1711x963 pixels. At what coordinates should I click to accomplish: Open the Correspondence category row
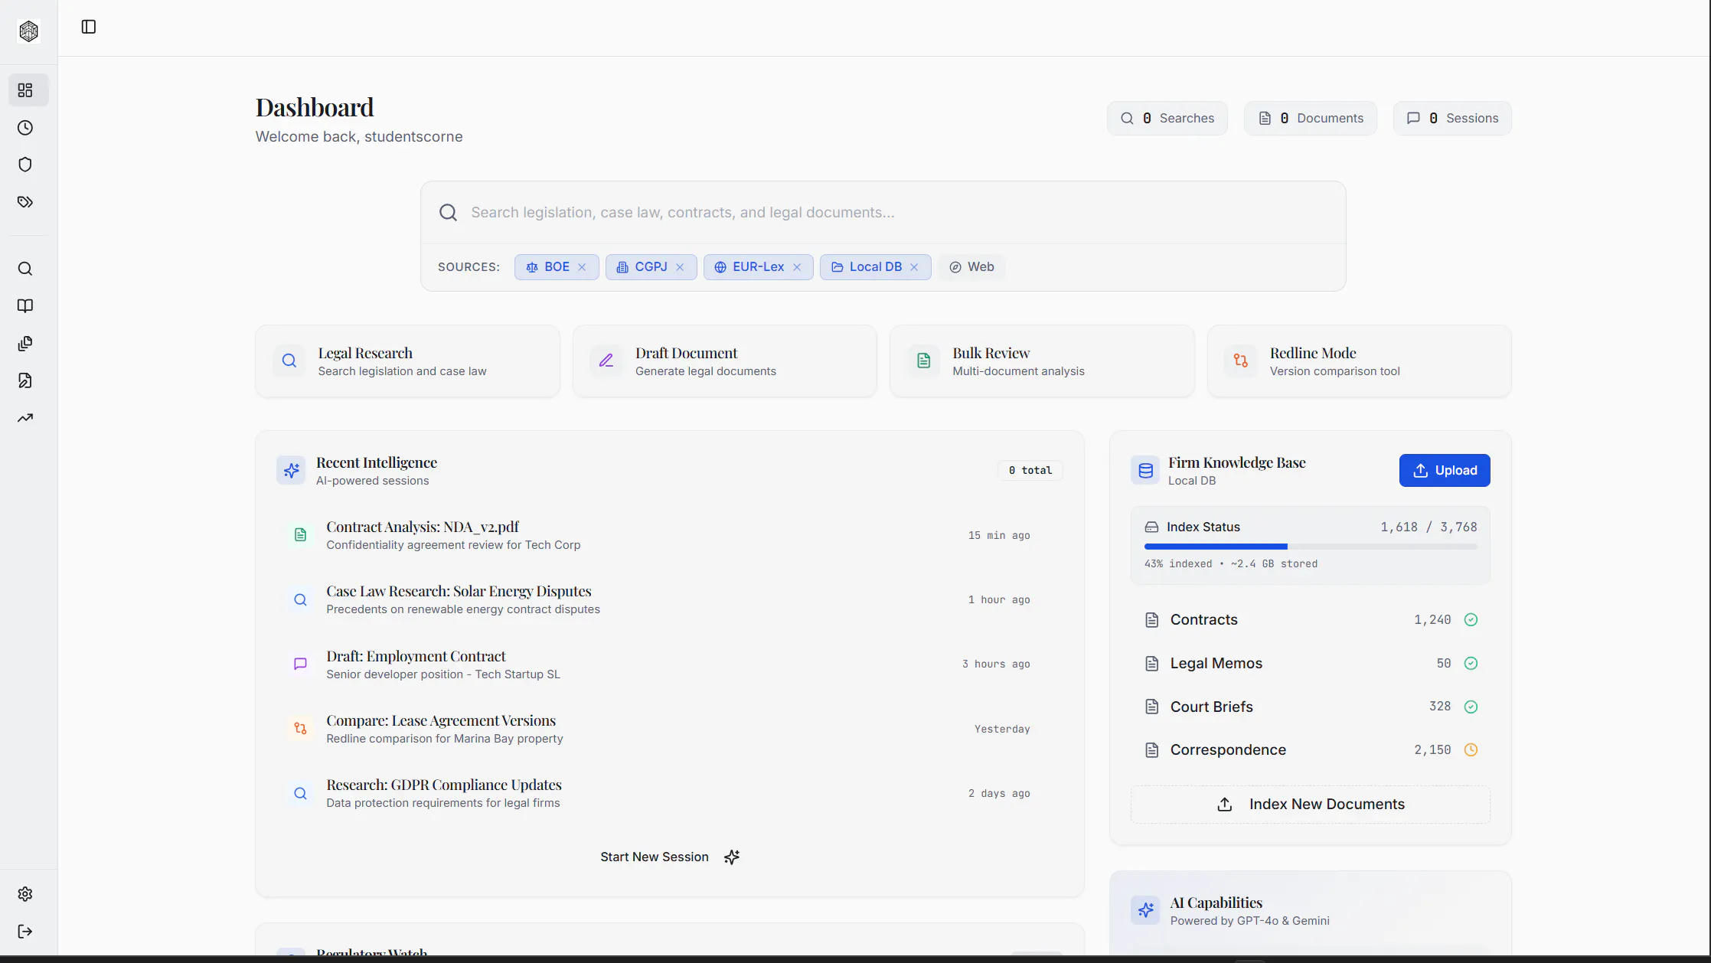pyautogui.click(x=1311, y=750)
